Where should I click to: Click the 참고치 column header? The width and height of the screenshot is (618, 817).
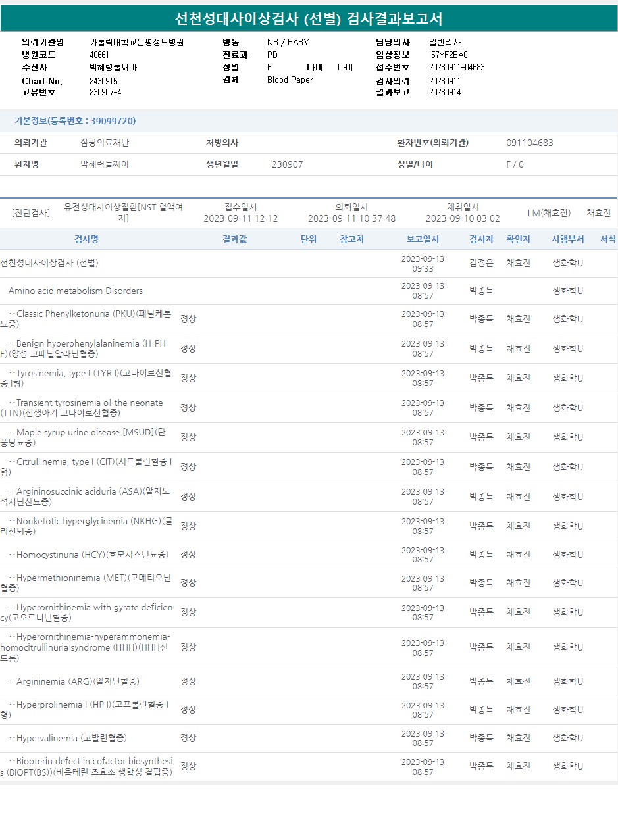[x=351, y=239]
